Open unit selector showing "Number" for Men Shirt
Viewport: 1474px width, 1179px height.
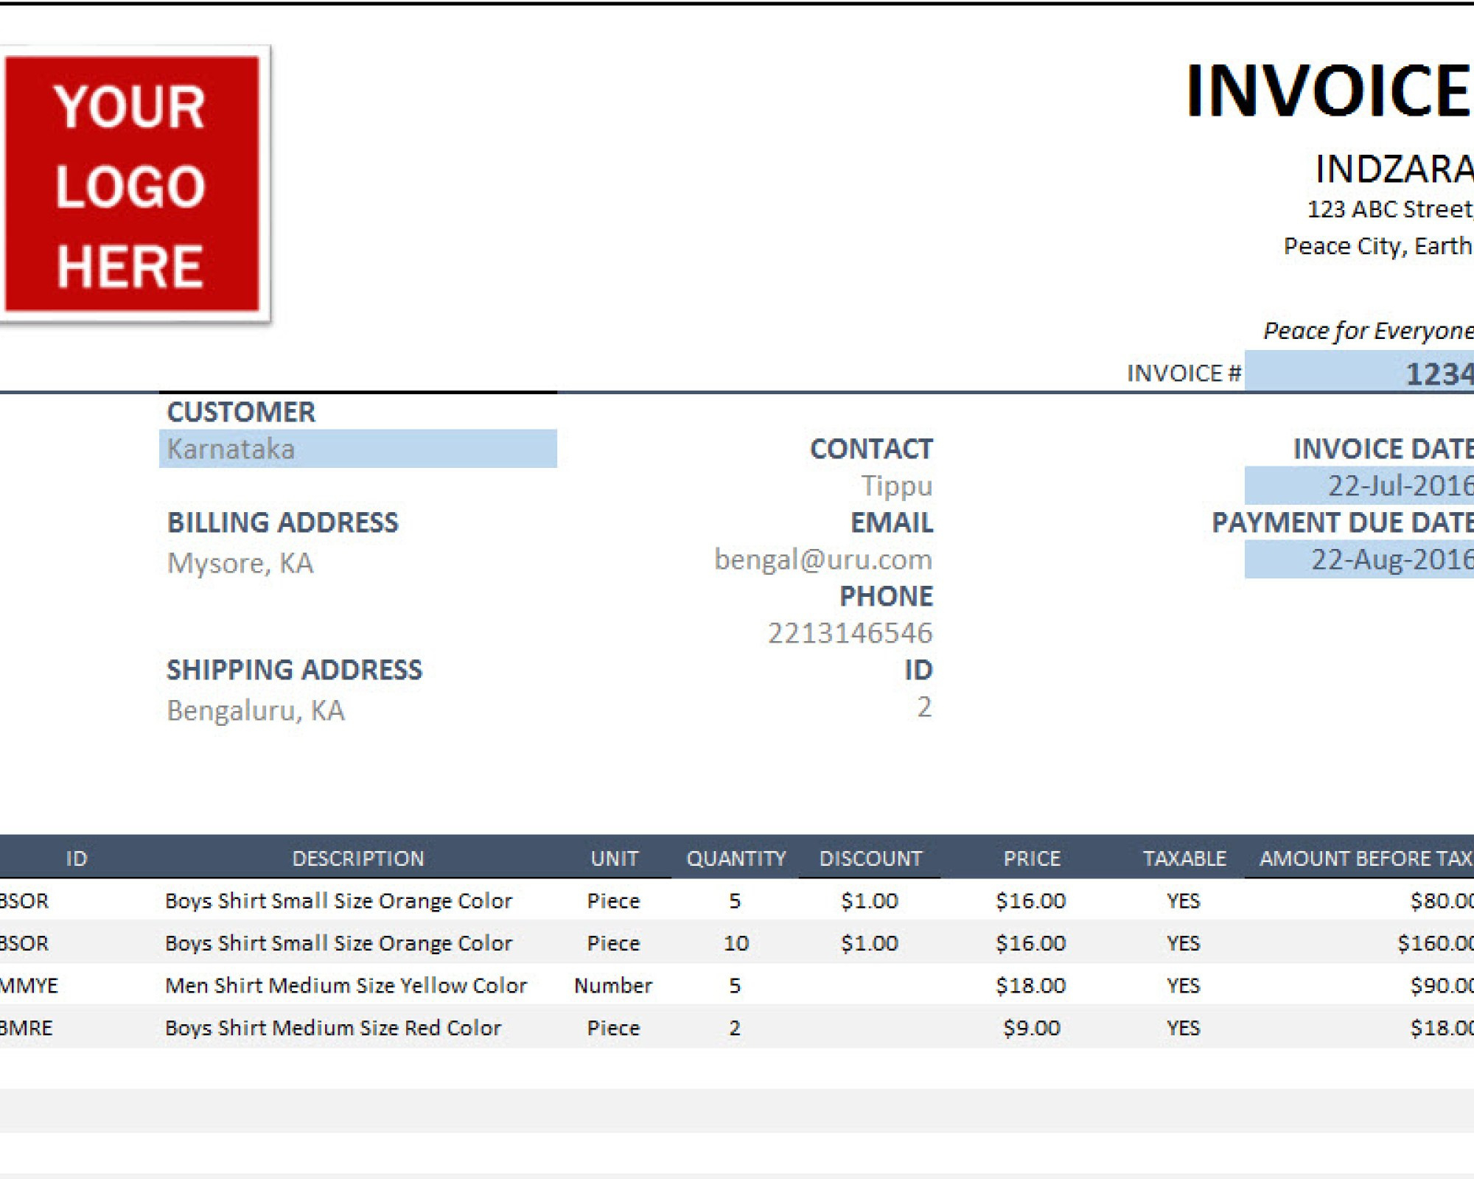(615, 985)
